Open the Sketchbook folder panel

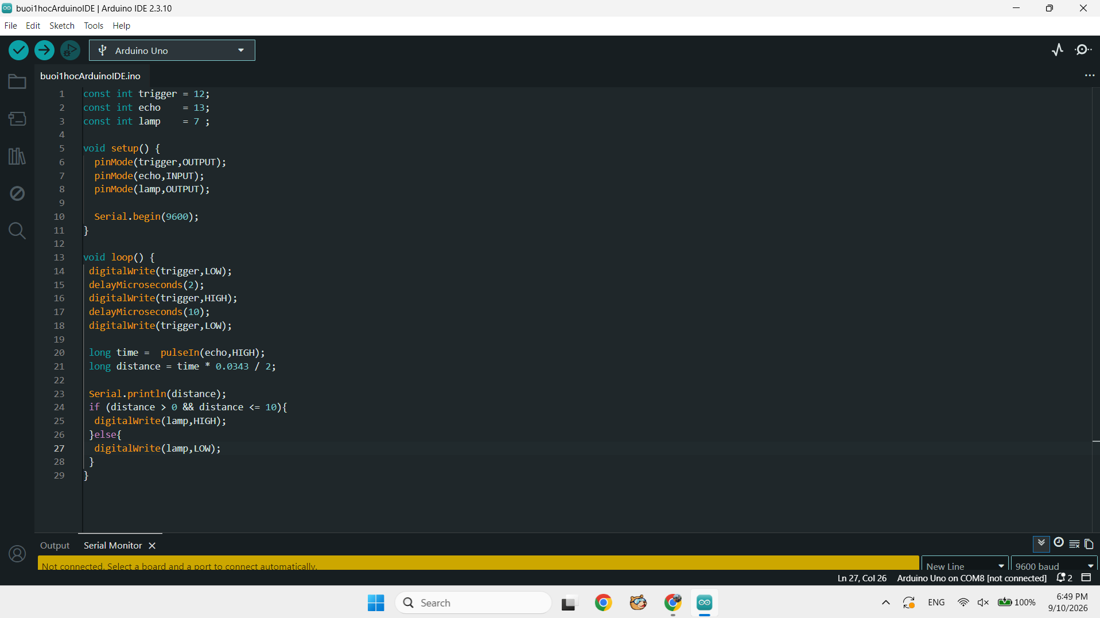coord(17,81)
